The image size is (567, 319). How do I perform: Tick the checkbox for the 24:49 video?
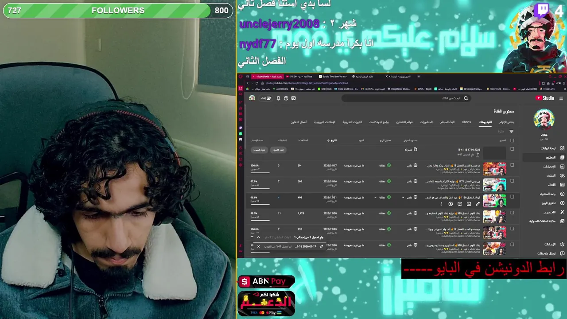pyautogui.click(x=512, y=229)
